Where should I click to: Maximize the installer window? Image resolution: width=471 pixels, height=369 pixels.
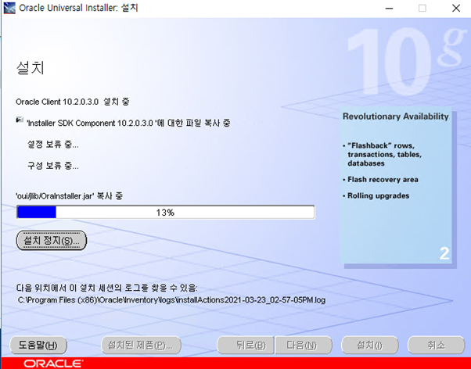[x=422, y=8]
